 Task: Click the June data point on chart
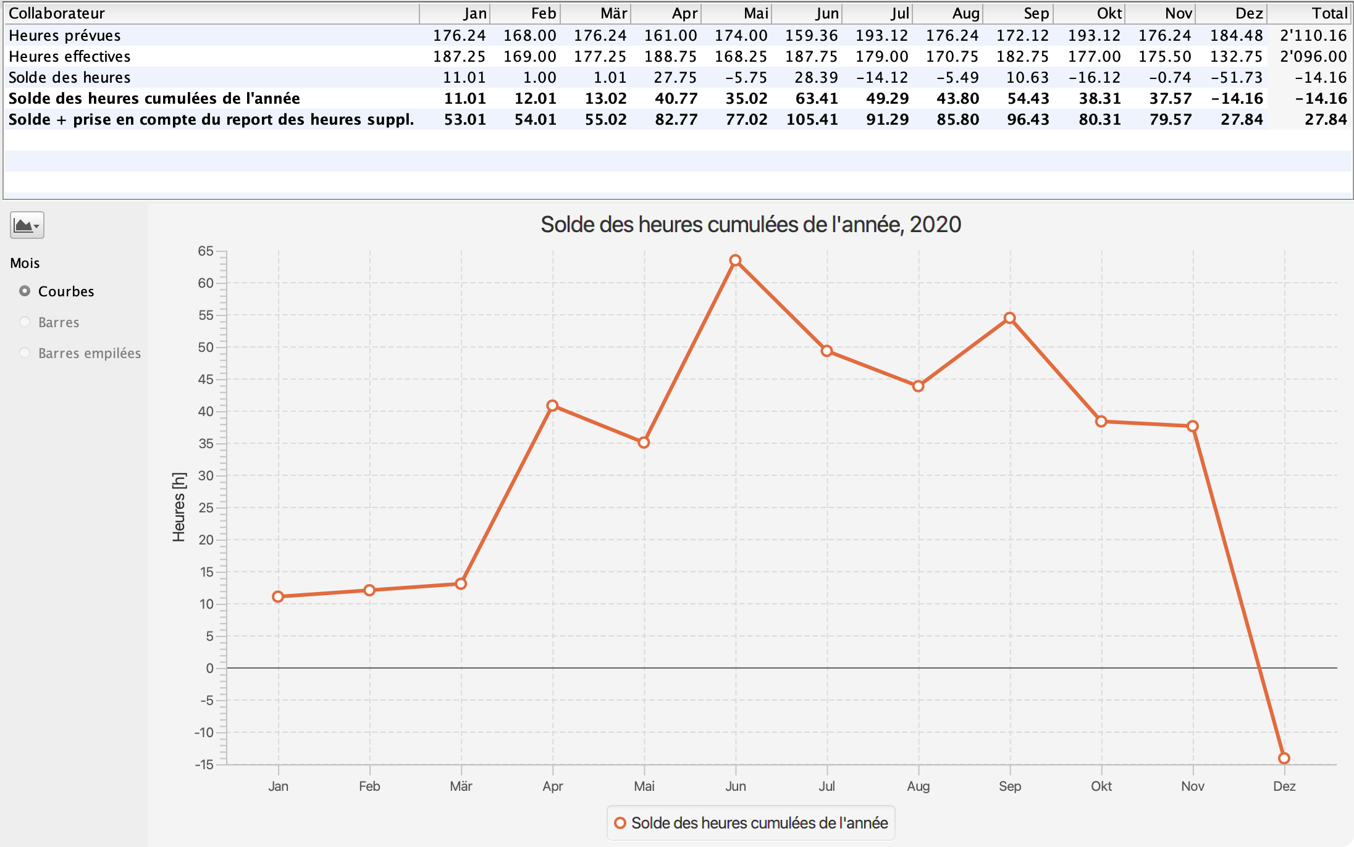pyautogui.click(x=735, y=261)
